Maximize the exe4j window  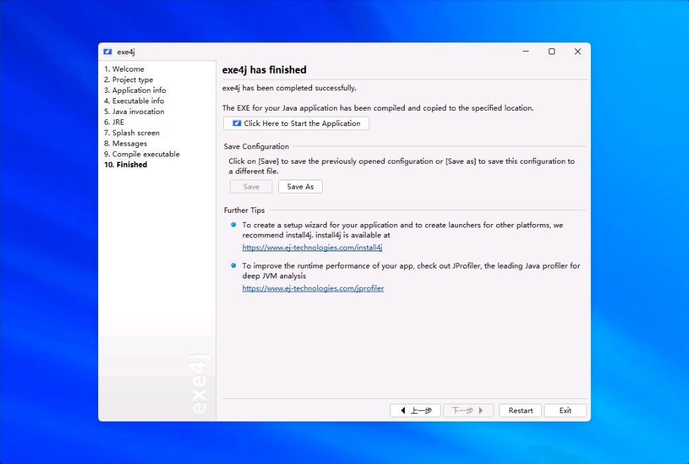point(551,52)
